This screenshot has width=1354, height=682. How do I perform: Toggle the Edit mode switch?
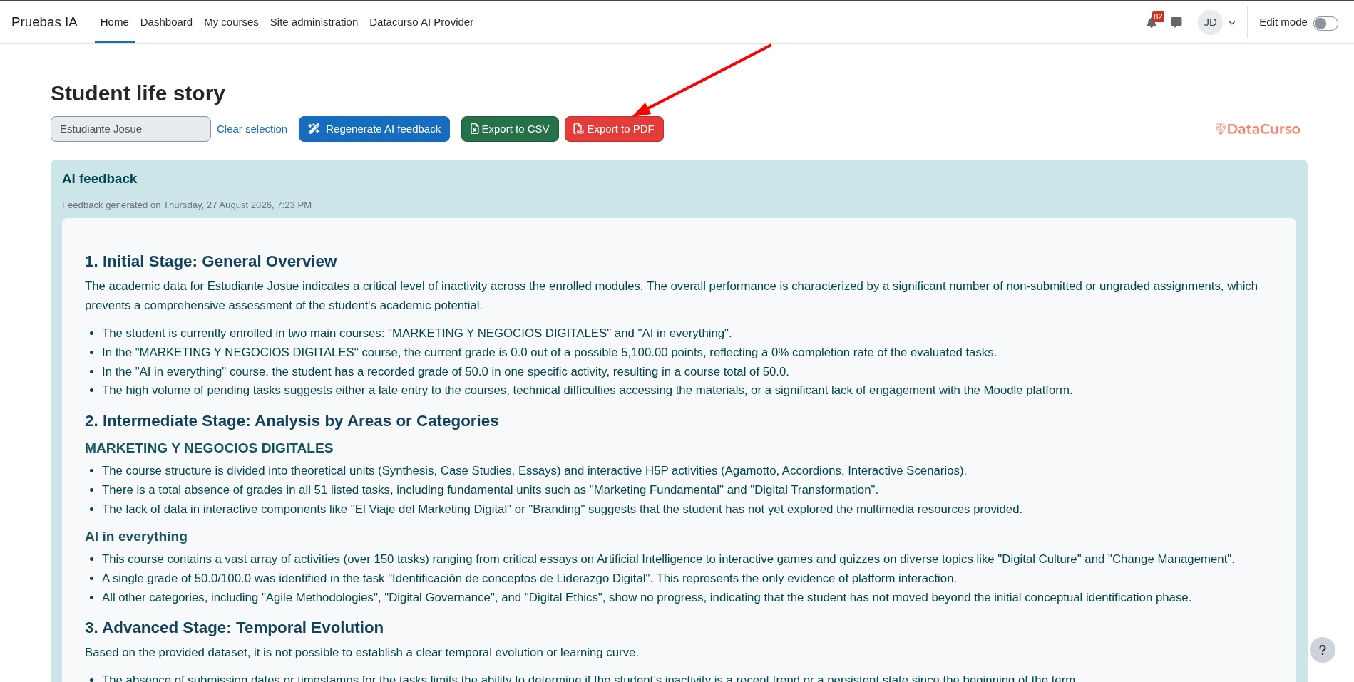(x=1325, y=23)
